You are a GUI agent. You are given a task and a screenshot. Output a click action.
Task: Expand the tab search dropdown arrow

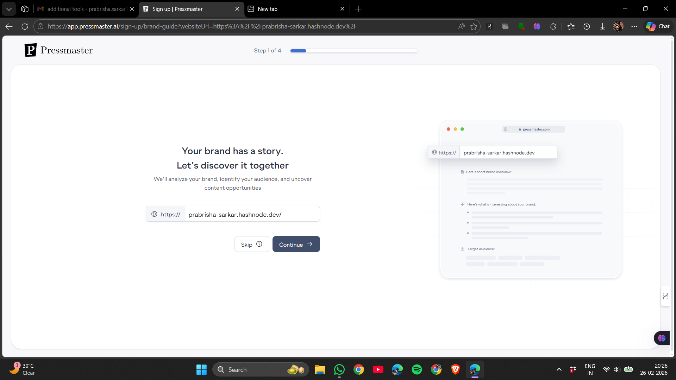pos(9,9)
